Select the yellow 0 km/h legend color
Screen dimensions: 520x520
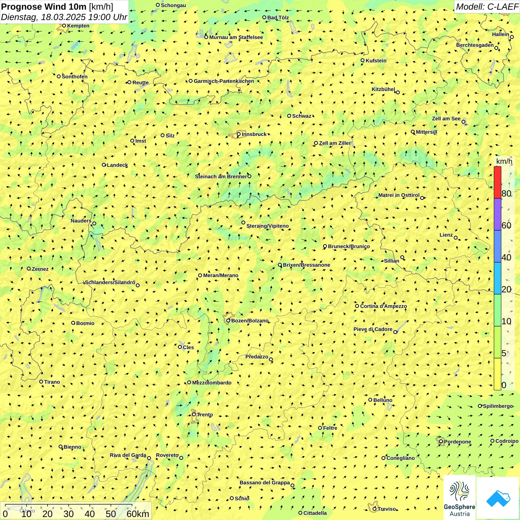(497, 374)
